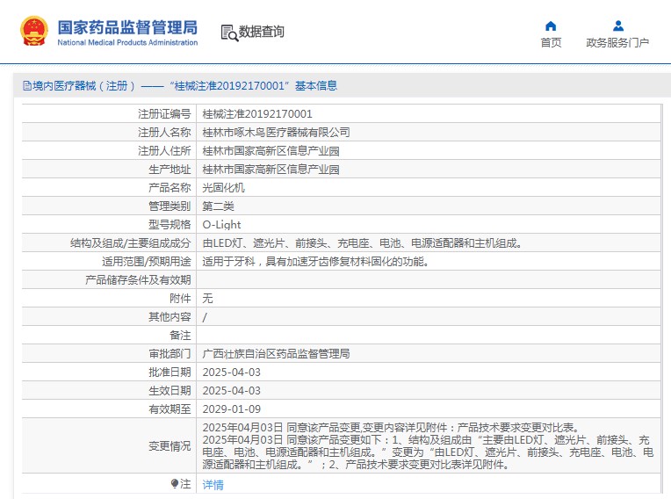The width and height of the screenshot is (671, 499).
Task: Click the 批准日期 value 2025-04-03
Action: pyautogui.click(x=232, y=372)
